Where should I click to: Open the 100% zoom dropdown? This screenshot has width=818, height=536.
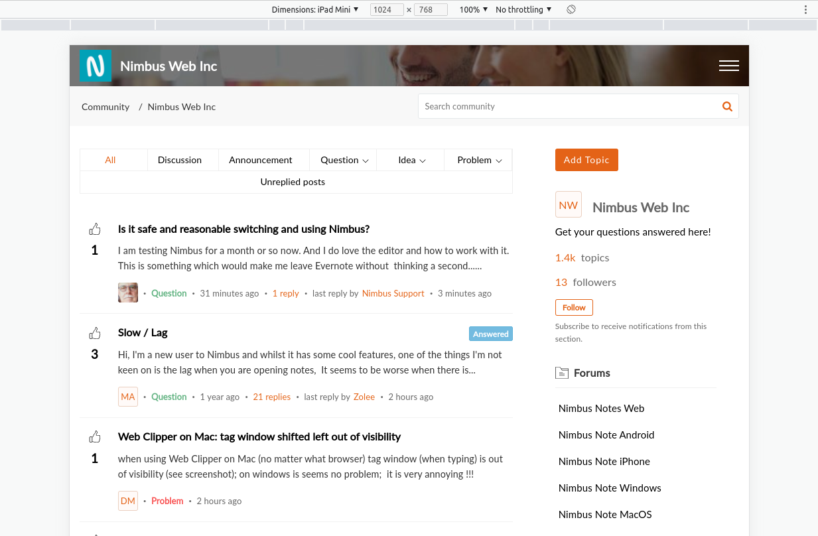click(474, 9)
